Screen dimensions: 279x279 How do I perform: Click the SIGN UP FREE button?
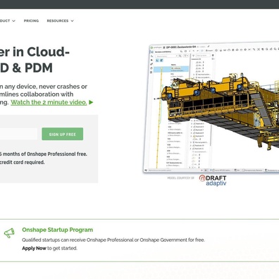pyautogui.click(x=63, y=134)
